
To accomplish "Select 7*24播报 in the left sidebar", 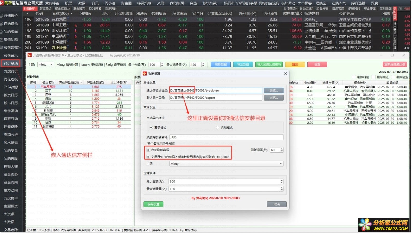I will coord(11,87).
